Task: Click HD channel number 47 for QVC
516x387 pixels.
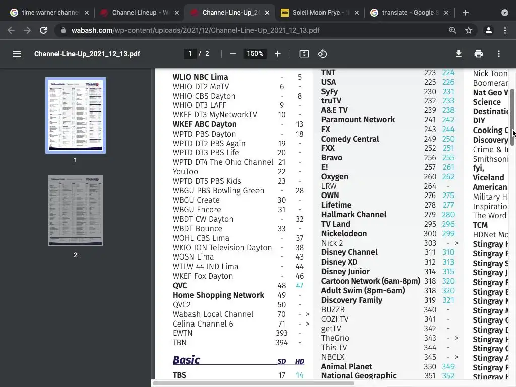Action: (299, 286)
